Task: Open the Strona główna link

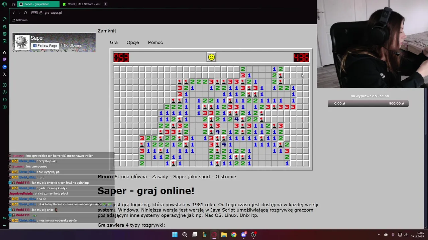Action: pyautogui.click(x=130, y=177)
